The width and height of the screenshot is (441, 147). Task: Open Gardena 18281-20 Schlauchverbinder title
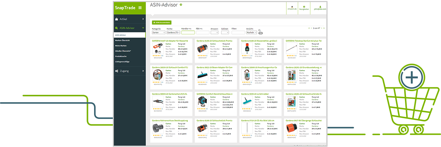point(303,93)
